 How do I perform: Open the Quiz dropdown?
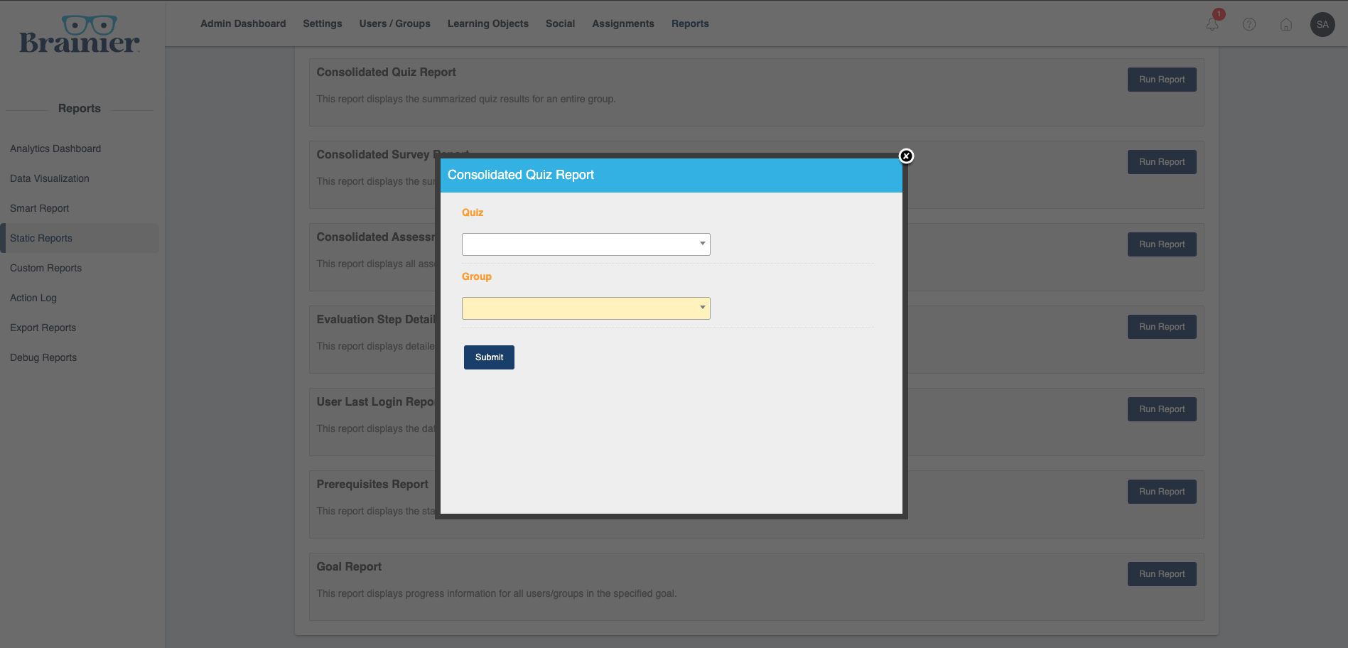coord(586,244)
